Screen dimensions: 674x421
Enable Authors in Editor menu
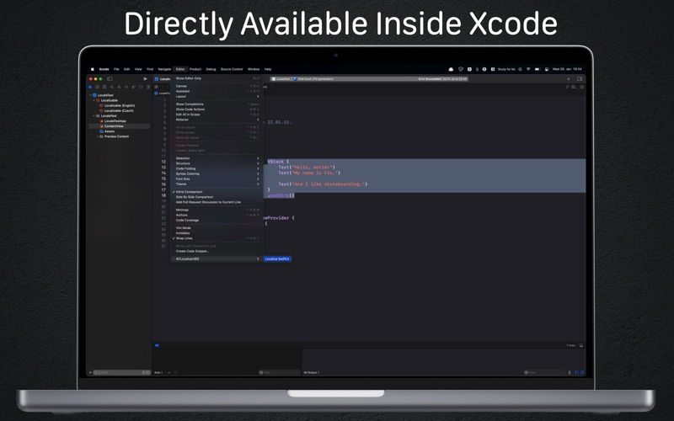coord(215,216)
